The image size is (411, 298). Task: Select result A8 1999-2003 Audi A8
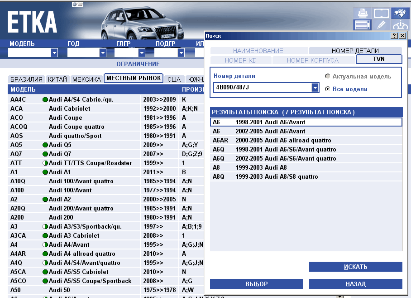pyautogui.click(x=306, y=167)
